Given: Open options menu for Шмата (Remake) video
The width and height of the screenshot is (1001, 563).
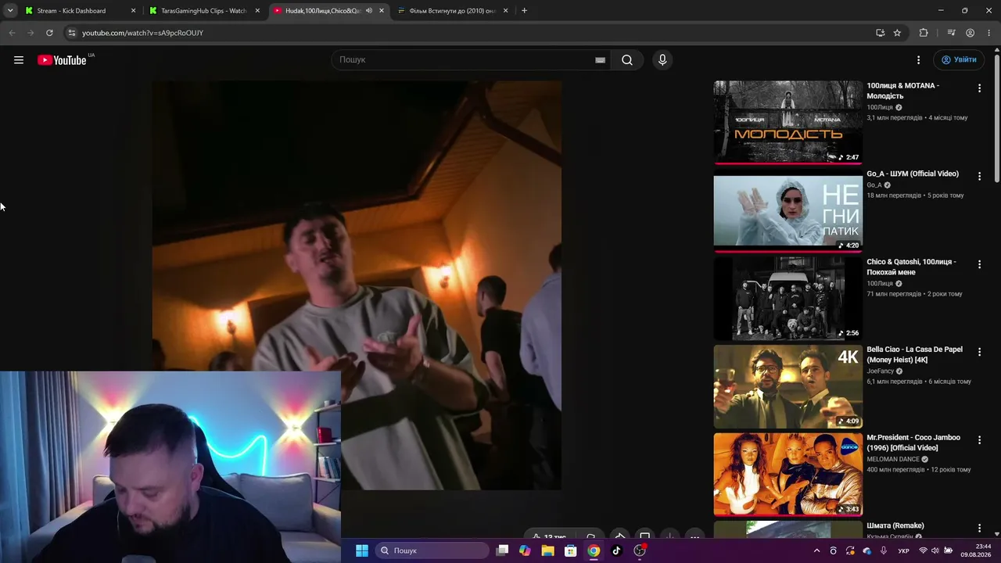Looking at the screenshot, I should 979,529.
